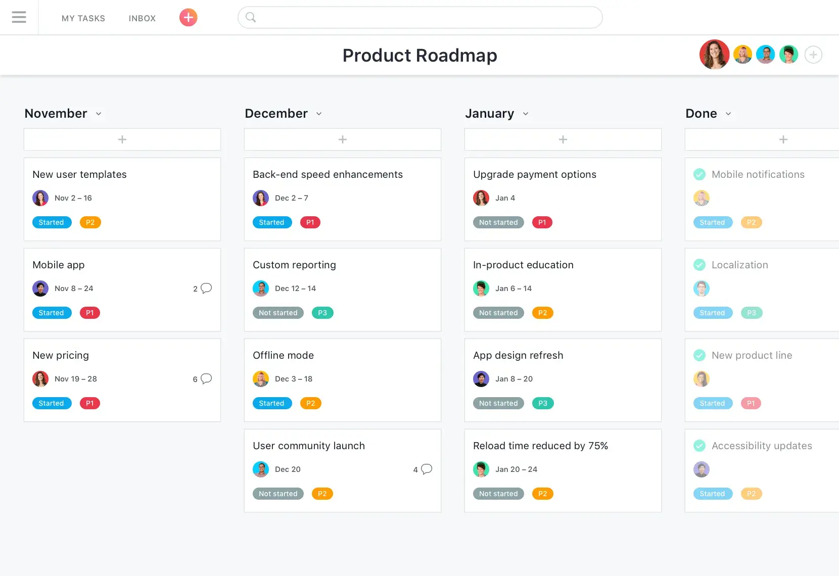Image resolution: width=839 pixels, height=576 pixels.
Task: Uncheck the Mobile notifications completed checkmark
Action: click(x=700, y=174)
